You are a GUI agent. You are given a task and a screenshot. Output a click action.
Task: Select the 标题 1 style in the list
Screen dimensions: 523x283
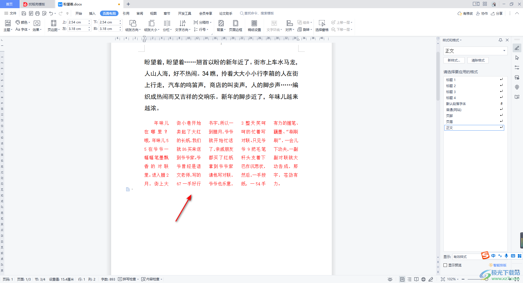coord(474,80)
